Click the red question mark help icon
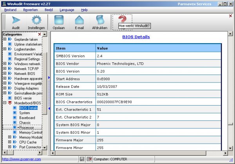The image size is (235, 164). pyautogui.click(x=122, y=19)
